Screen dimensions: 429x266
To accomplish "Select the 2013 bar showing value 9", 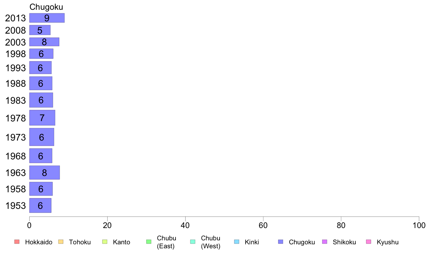I will point(47,18).
